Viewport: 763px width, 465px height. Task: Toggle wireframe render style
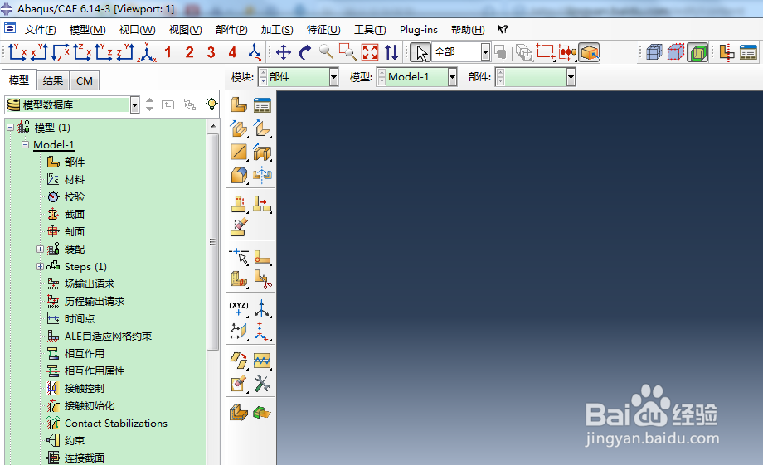[654, 52]
